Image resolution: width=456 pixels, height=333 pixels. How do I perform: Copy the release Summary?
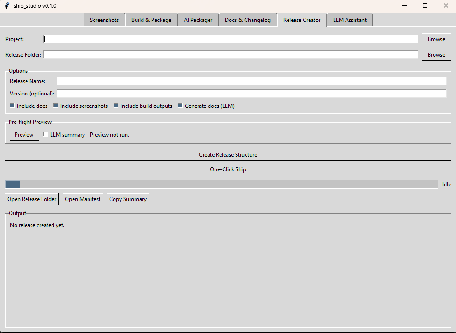[128, 199]
